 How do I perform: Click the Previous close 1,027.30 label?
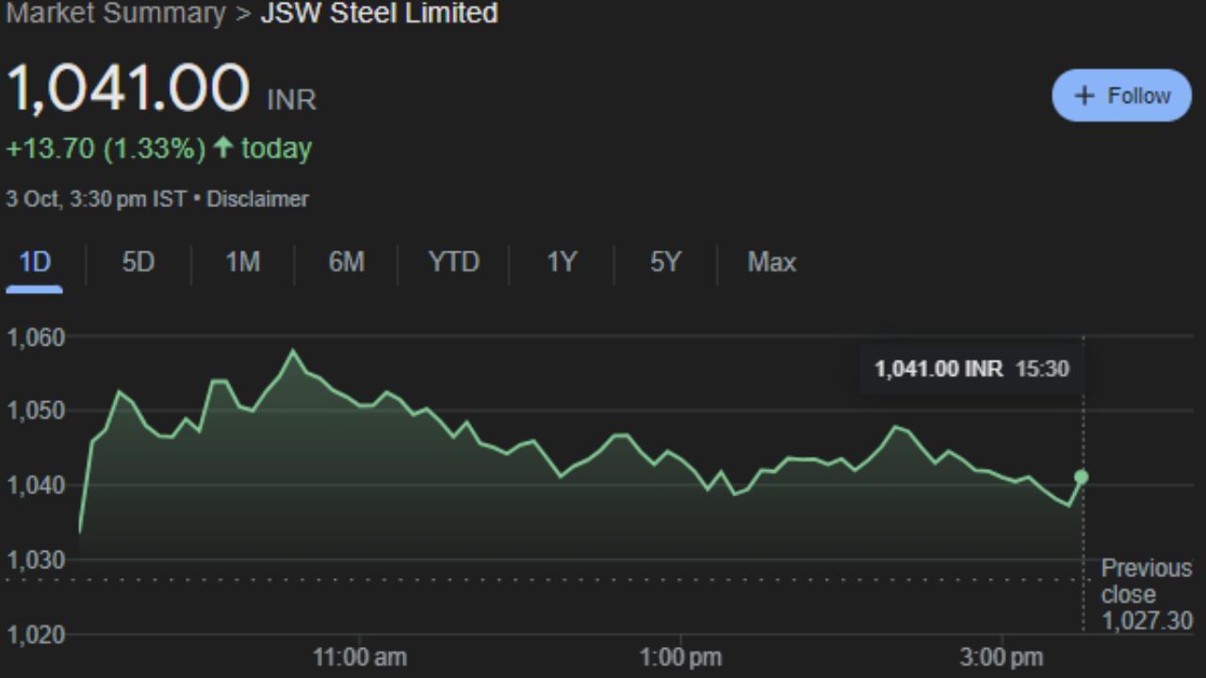pyautogui.click(x=1147, y=594)
